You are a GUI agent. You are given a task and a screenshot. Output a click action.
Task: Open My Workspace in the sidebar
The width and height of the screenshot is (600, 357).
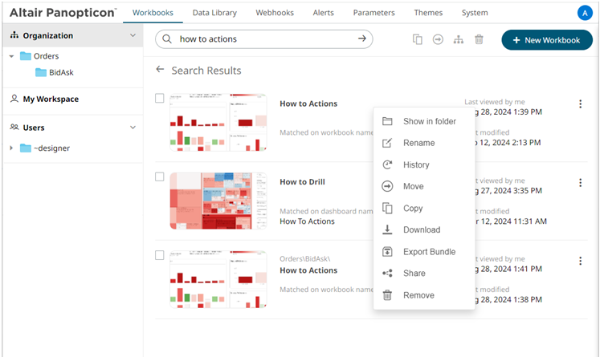pyautogui.click(x=51, y=99)
